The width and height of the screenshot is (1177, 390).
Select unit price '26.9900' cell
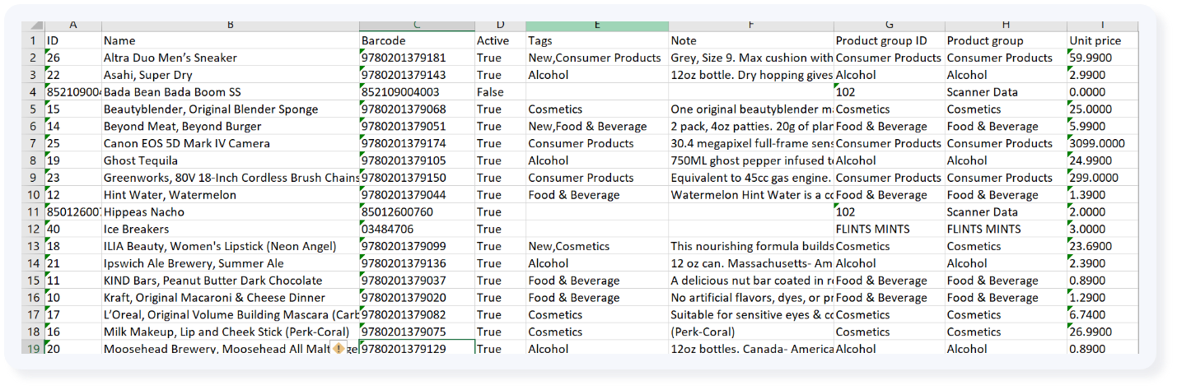(x=1103, y=332)
